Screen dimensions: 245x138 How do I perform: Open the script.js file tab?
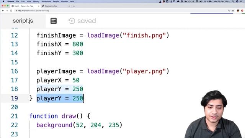point(23,21)
